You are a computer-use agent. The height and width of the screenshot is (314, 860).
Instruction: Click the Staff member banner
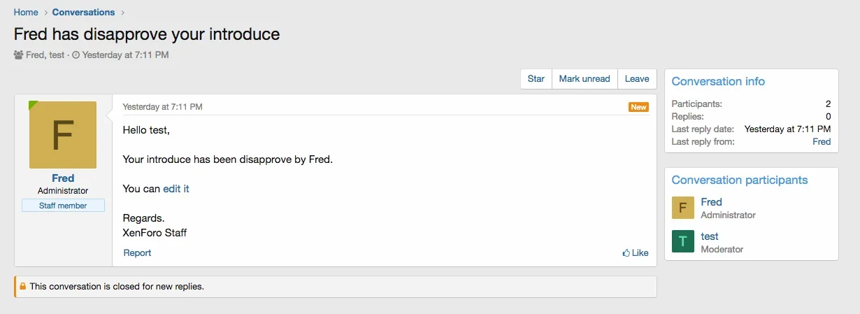pyautogui.click(x=63, y=206)
